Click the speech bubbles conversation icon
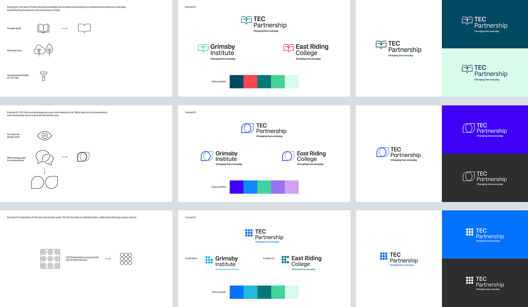528x307 pixels. point(45,157)
